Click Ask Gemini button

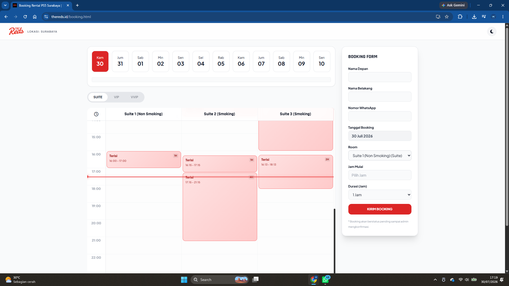pyautogui.click(x=453, y=5)
